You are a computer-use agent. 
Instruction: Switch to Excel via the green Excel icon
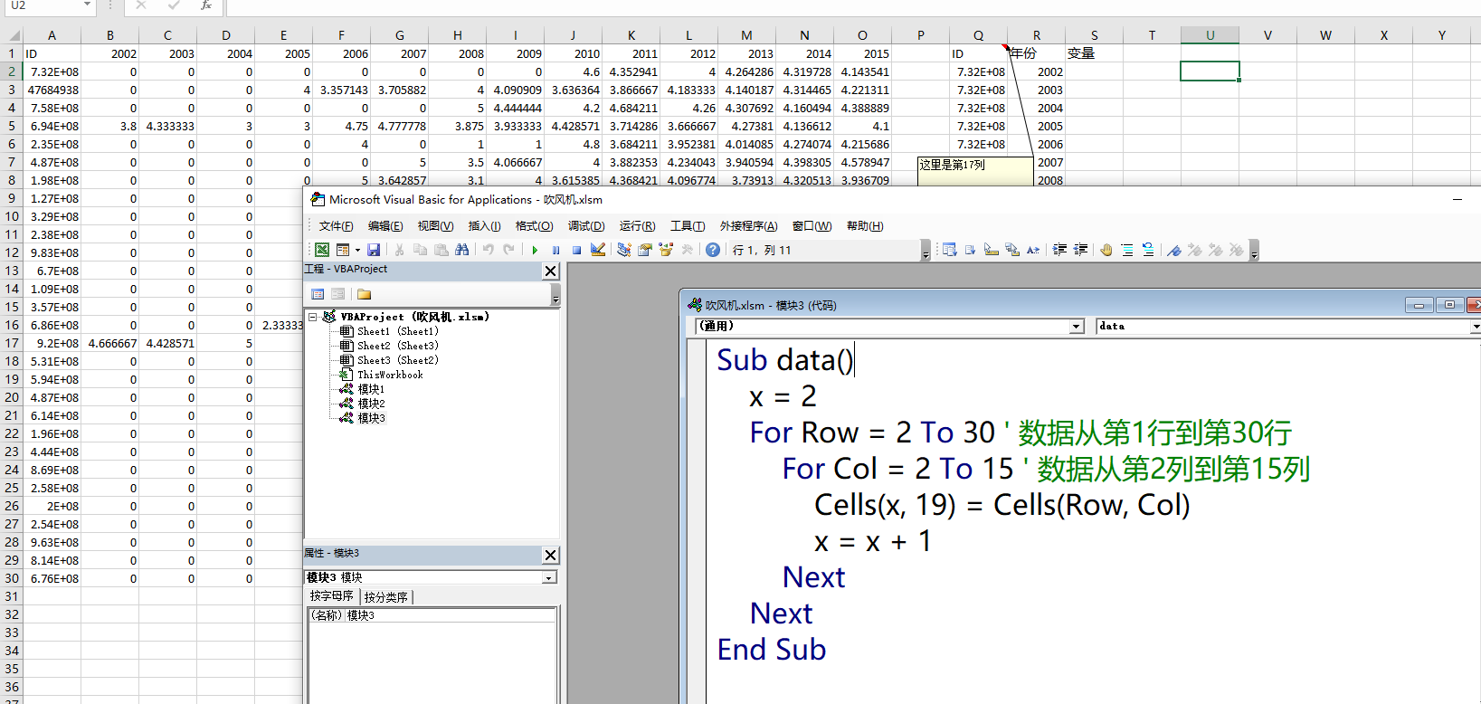[x=321, y=250]
